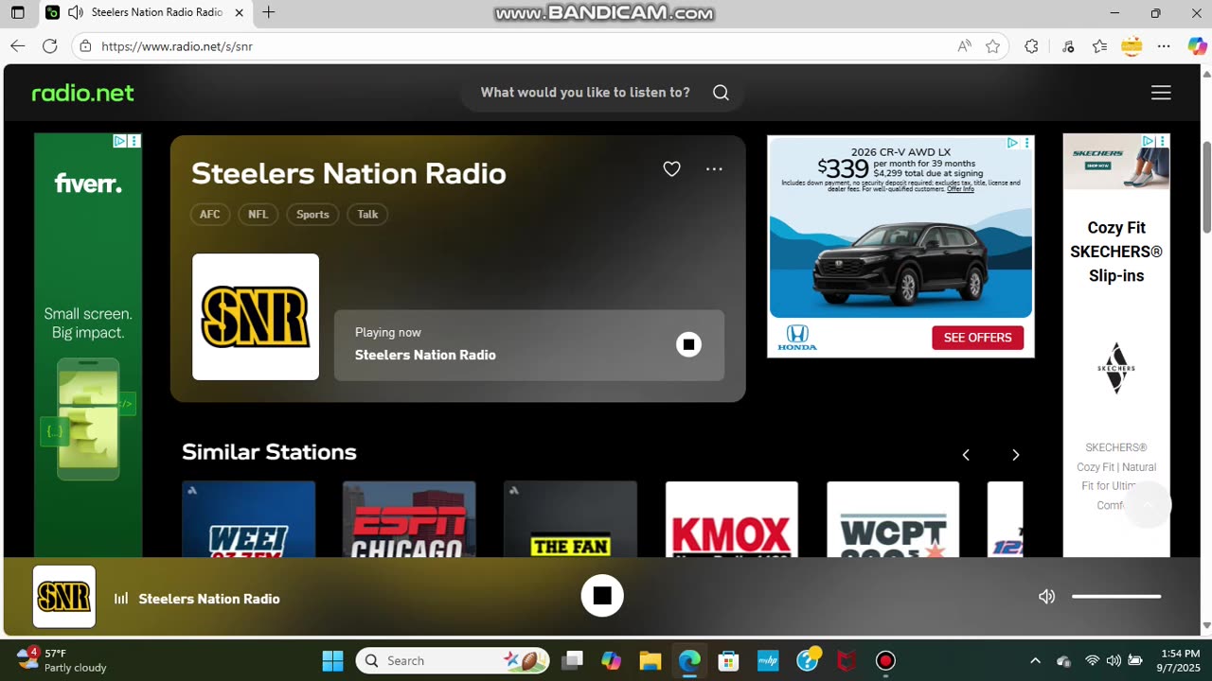Image resolution: width=1212 pixels, height=681 pixels.
Task: Show previous similar stations
Action: click(x=966, y=455)
